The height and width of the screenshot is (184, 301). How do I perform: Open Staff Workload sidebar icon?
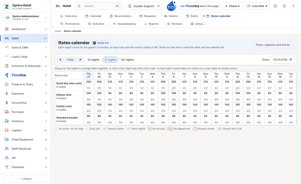(7, 149)
